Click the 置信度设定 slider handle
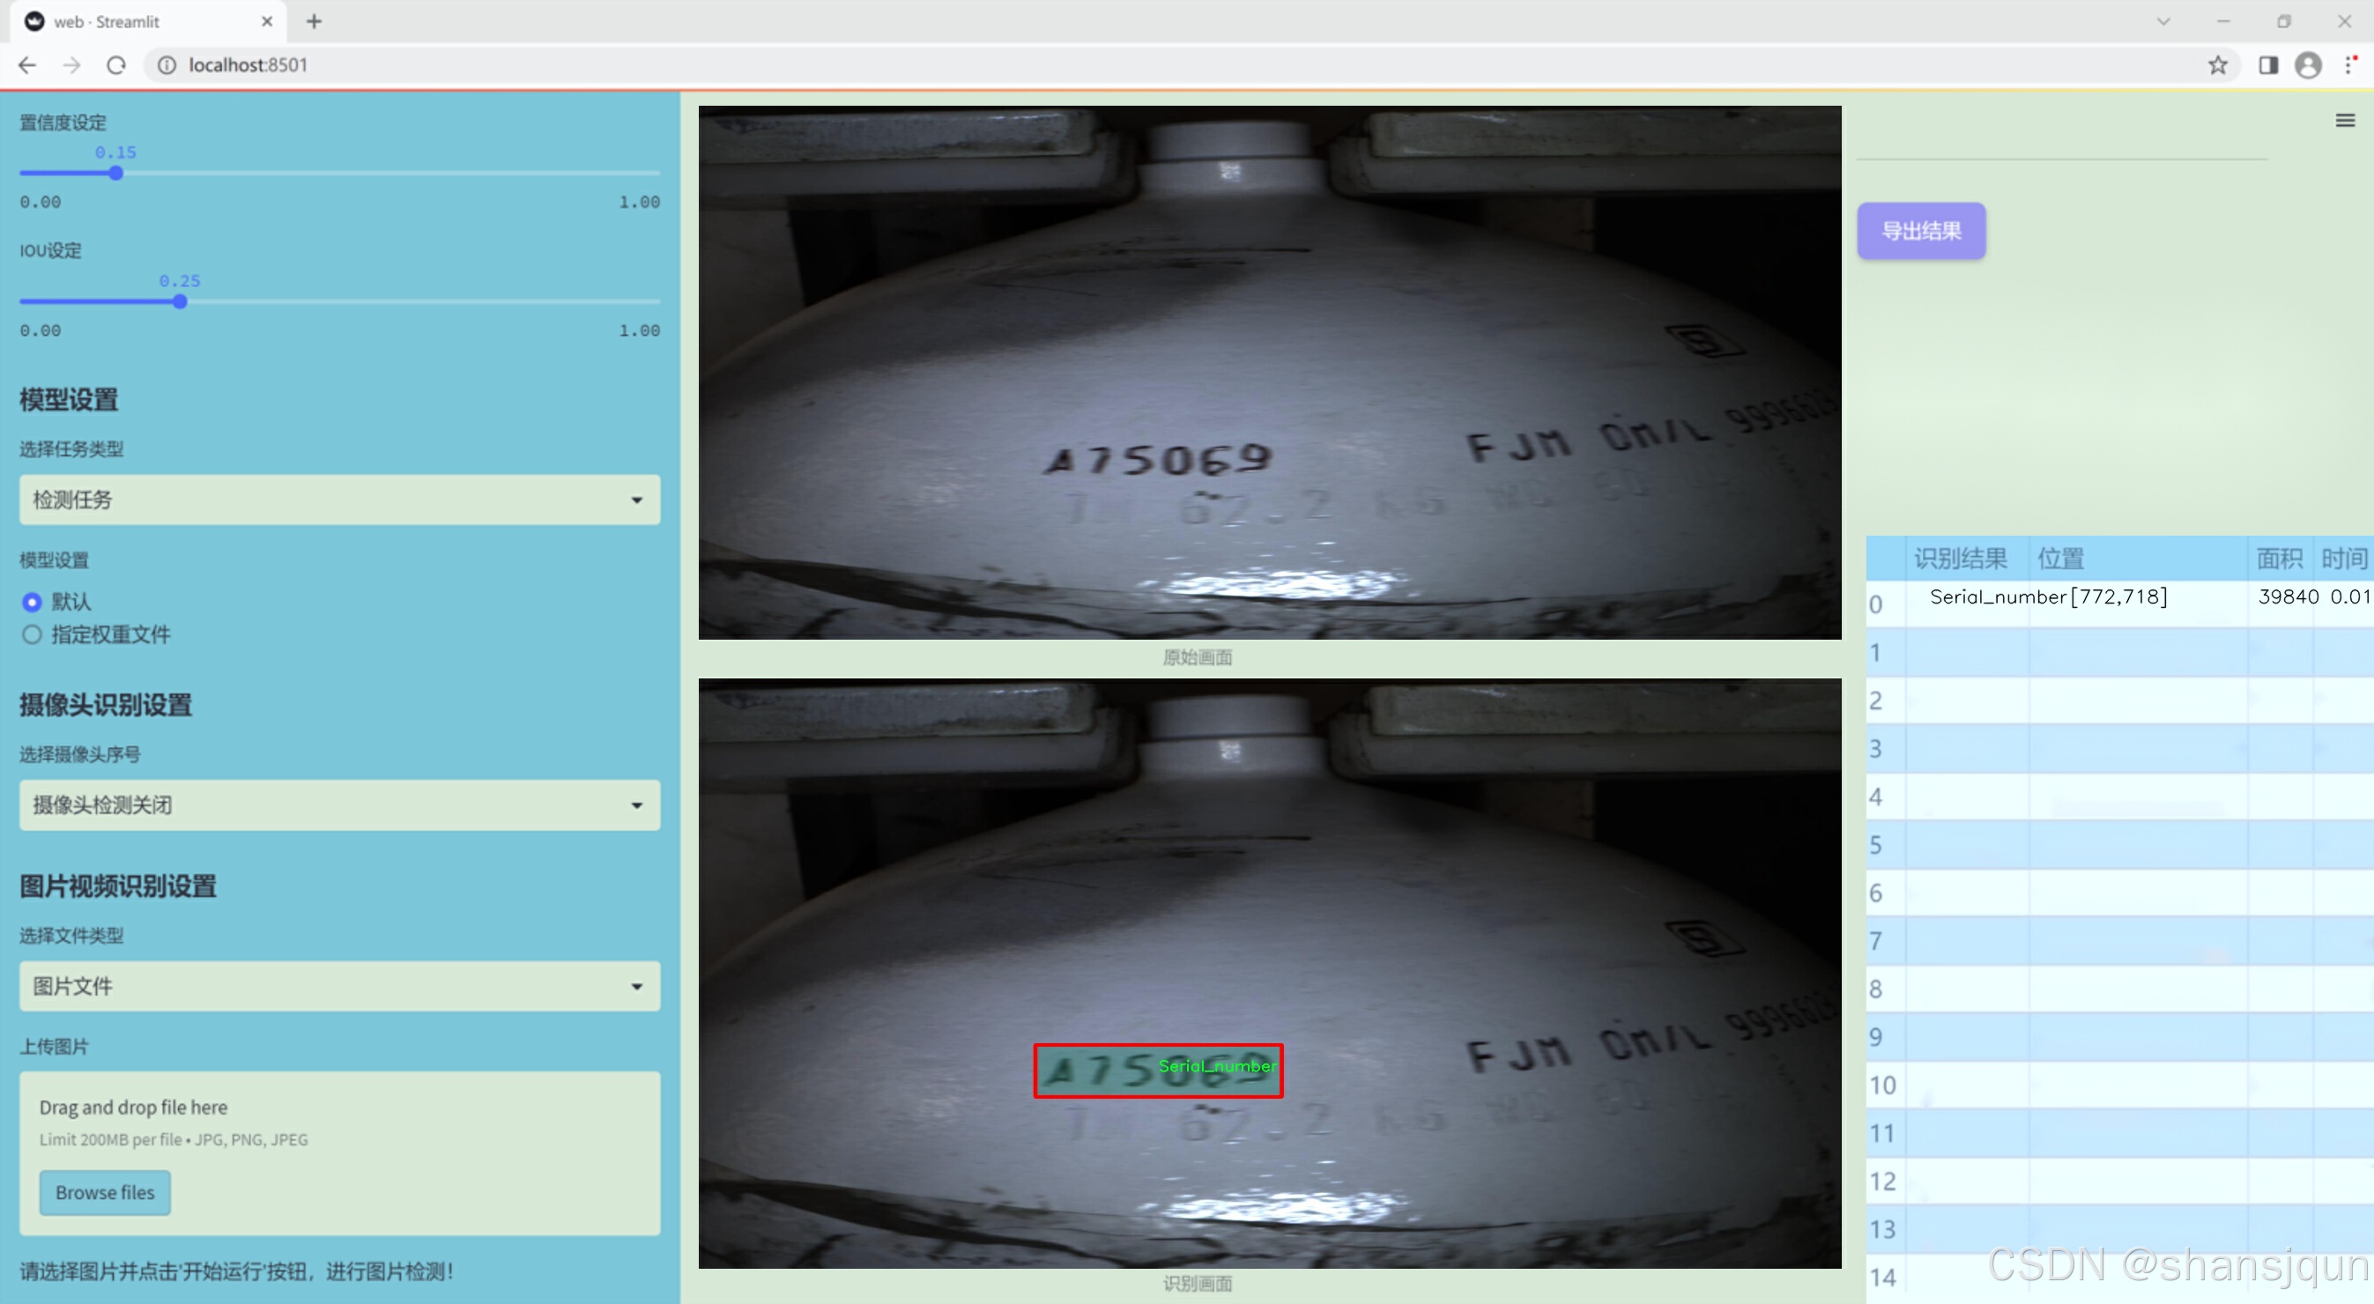Image resolution: width=2374 pixels, height=1304 pixels. pos(116,174)
